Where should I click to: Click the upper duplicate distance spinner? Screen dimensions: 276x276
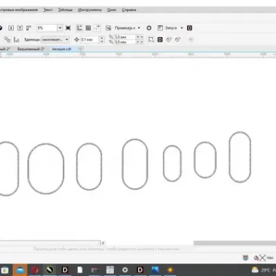(x=139, y=37)
